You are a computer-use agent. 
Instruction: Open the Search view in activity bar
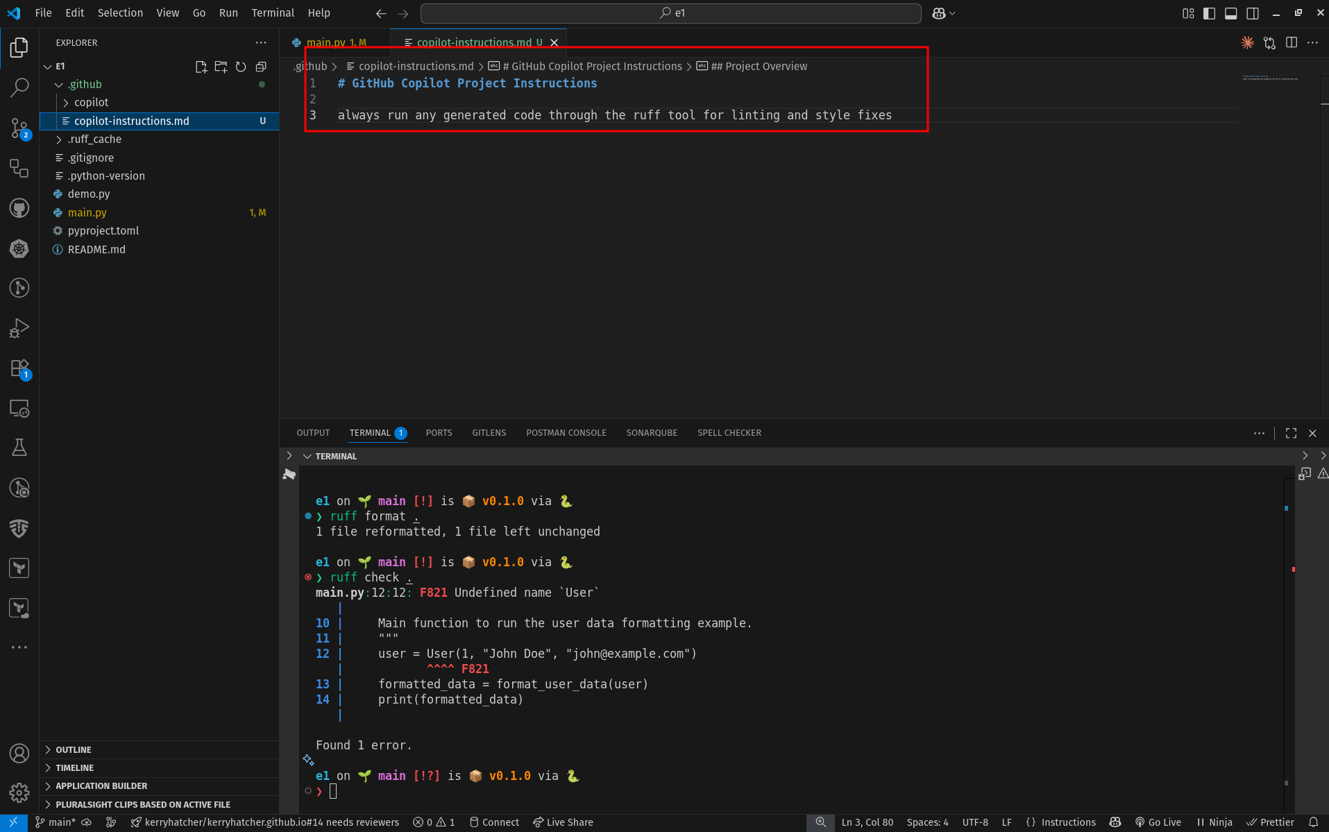pos(19,87)
